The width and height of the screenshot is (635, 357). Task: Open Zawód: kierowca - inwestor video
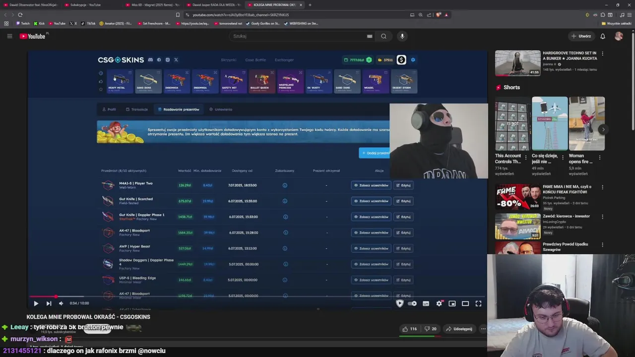tap(517, 226)
